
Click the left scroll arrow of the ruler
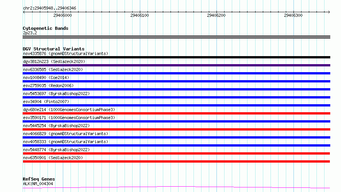click(24, 12)
